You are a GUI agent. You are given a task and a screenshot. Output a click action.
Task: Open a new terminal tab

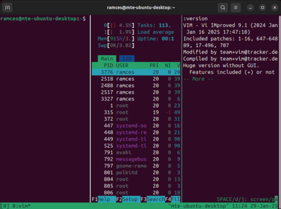tap(7, 7)
